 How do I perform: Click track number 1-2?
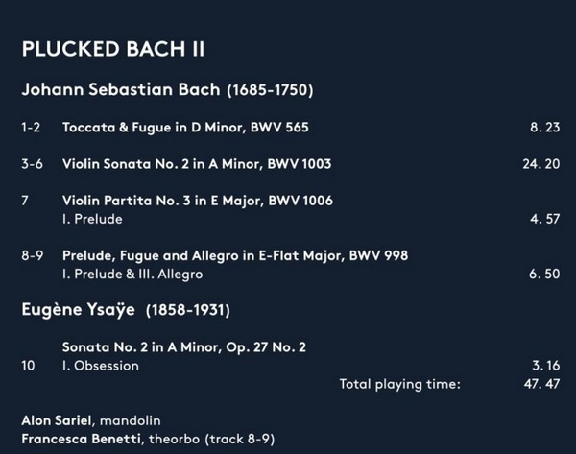(31, 128)
